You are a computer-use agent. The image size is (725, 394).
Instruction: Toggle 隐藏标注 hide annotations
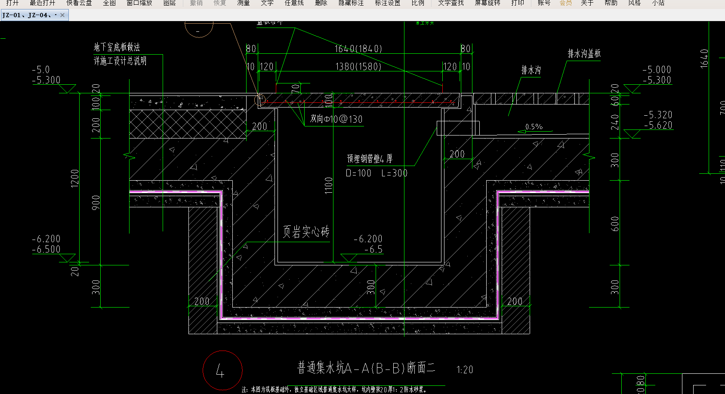coord(351,3)
